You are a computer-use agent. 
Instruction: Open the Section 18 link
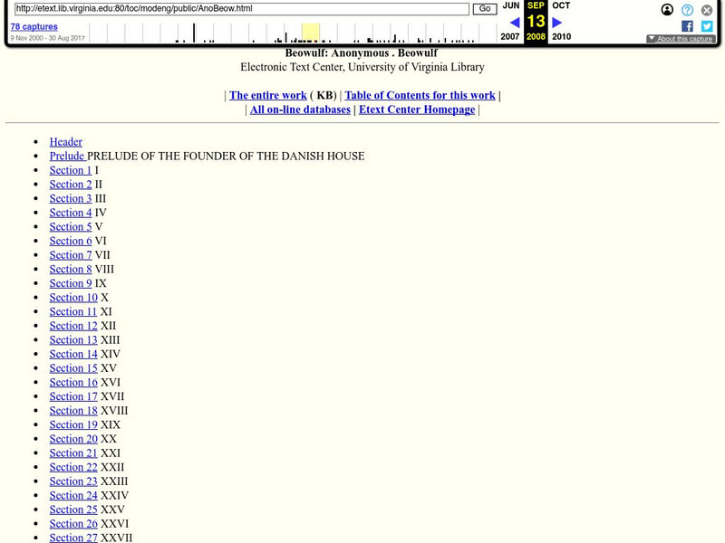click(x=73, y=411)
